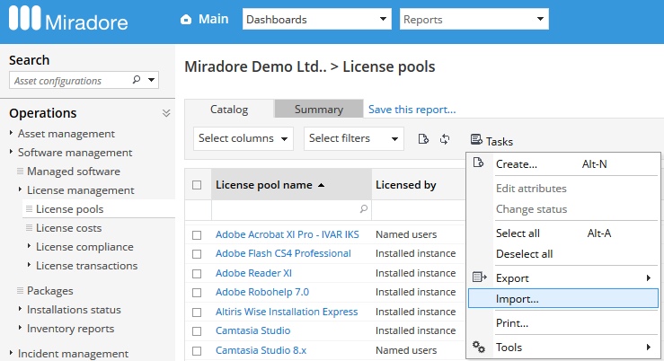Expand the Inventory reports tree node
This screenshot has height=361, width=664.
click(20, 328)
